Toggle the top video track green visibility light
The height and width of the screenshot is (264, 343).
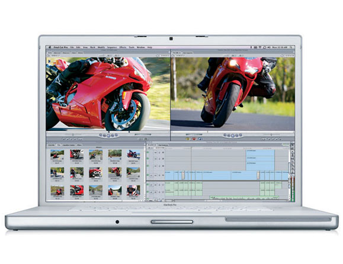[148, 152]
